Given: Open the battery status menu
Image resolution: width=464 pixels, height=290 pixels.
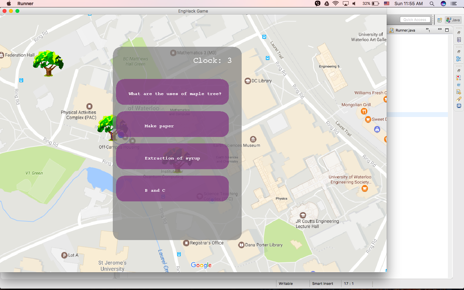Looking at the screenshot, I should click(x=371, y=4).
